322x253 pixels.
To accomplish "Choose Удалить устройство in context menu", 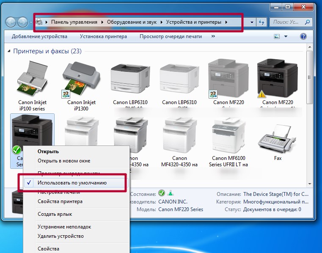I will pyautogui.click(x=61, y=236).
